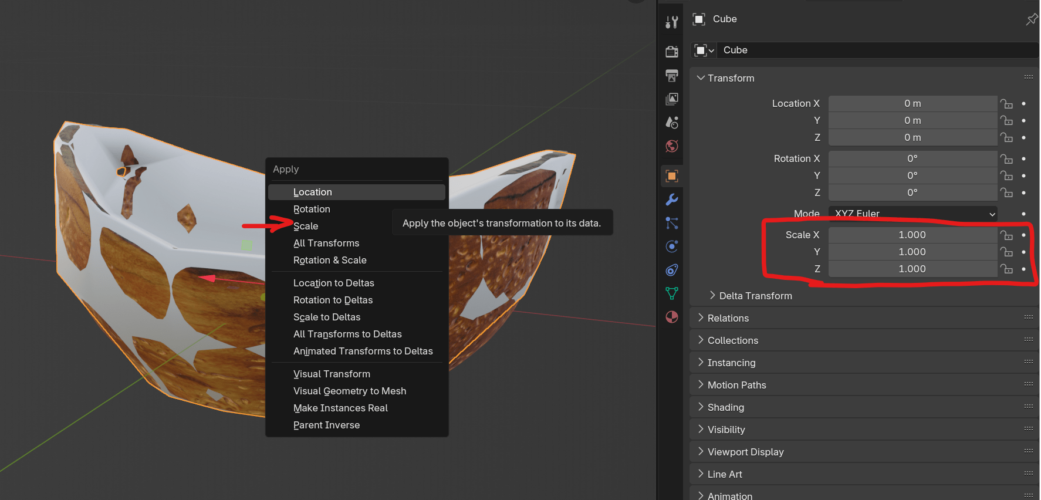Toggle lock on Rotation Z

[x=1006, y=193]
